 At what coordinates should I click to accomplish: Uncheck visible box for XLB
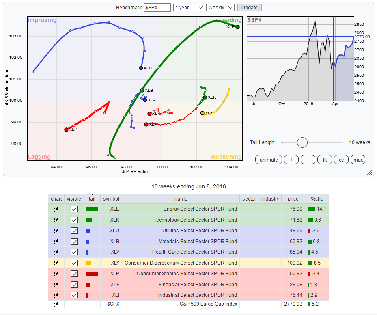pyautogui.click(x=74, y=242)
